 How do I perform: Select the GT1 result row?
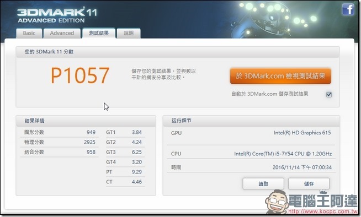click(x=125, y=132)
